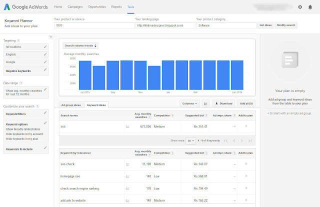Edit the Negative keywords setting
320x207 pixels.
pyautogui.click(x=45, y=70)
